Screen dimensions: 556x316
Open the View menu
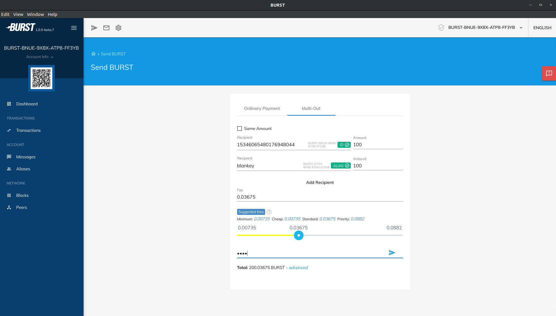18,14
